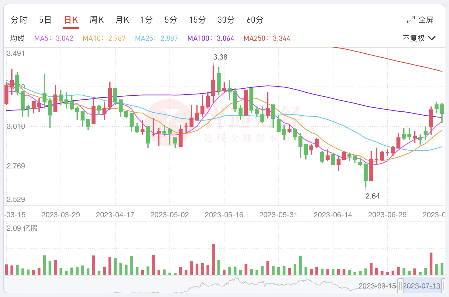Click the highlighted range selection in the overview bar
449x297 pixels.
tap(423, 286)
